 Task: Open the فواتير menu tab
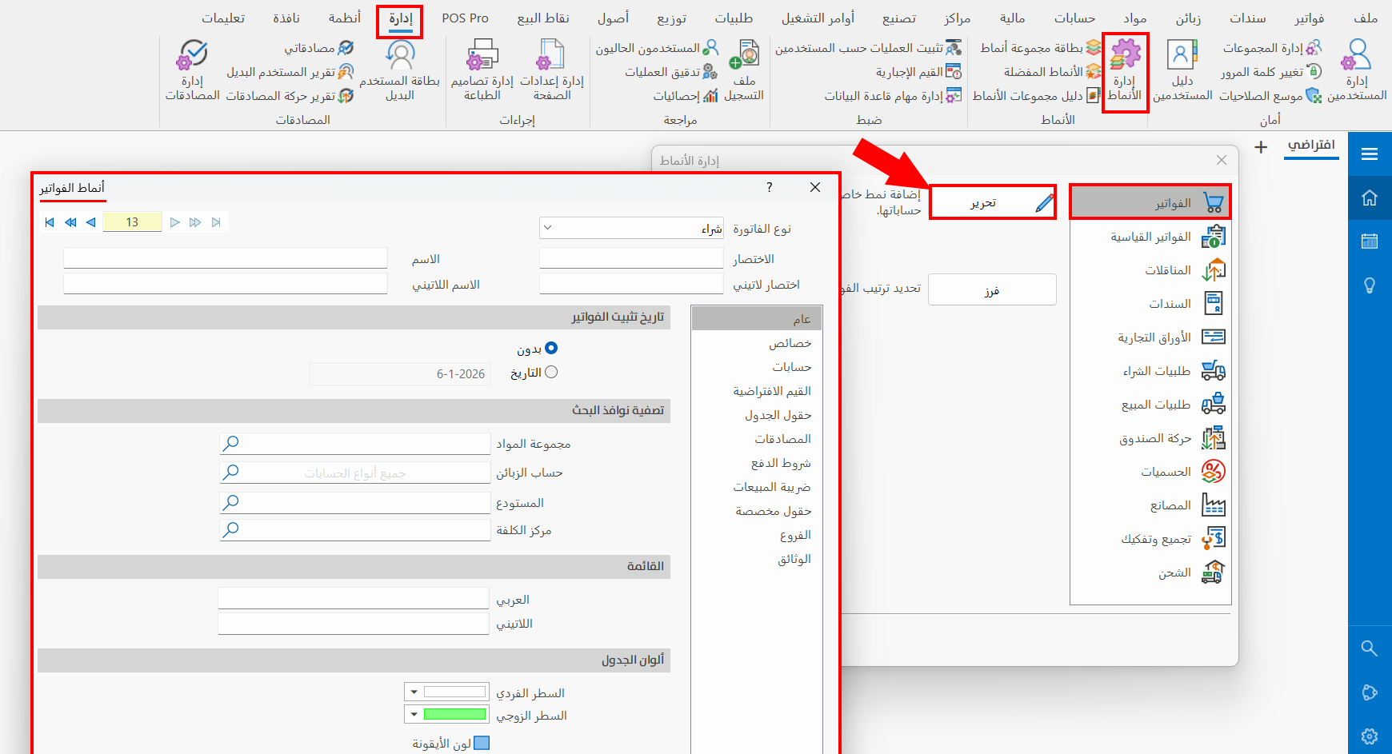click(1310, 18)
